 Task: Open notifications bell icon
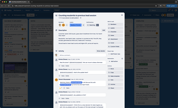[169, 10]
